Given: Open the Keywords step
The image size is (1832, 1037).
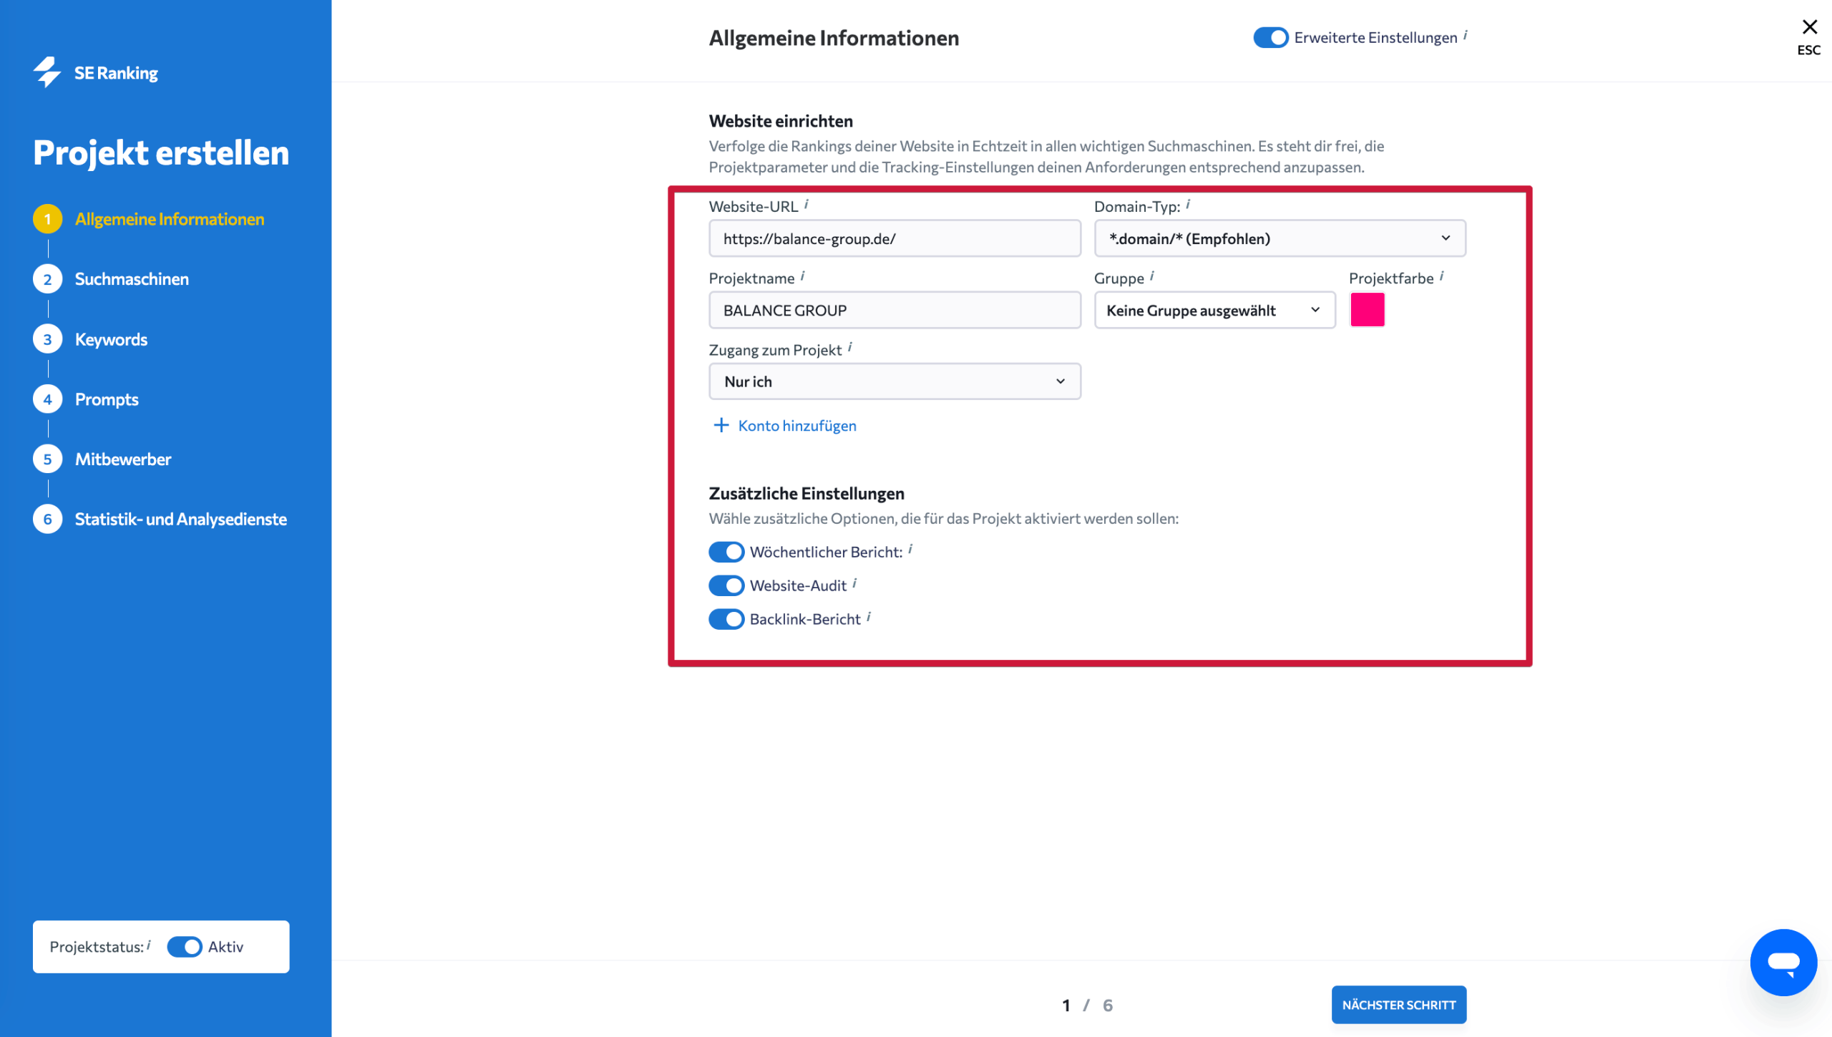Looking at the screenshot, I should point(111,339).
